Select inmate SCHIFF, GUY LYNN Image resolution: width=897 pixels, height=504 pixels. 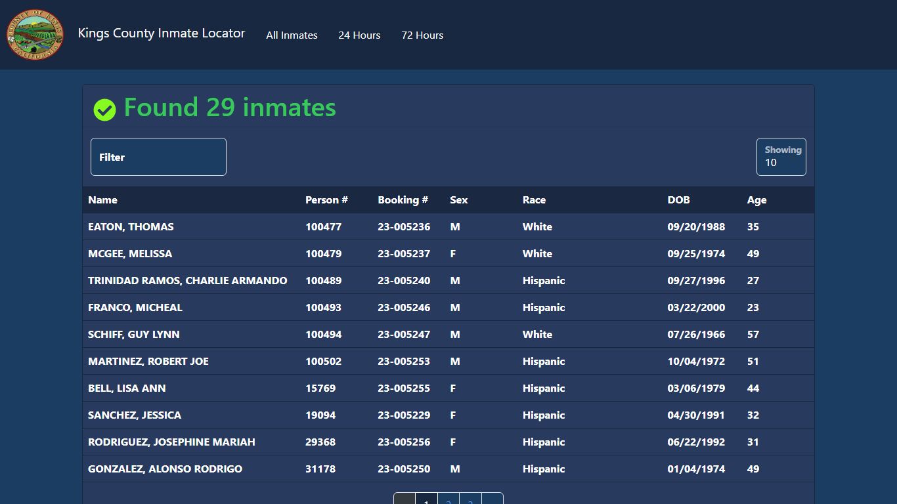pos(134,335)
